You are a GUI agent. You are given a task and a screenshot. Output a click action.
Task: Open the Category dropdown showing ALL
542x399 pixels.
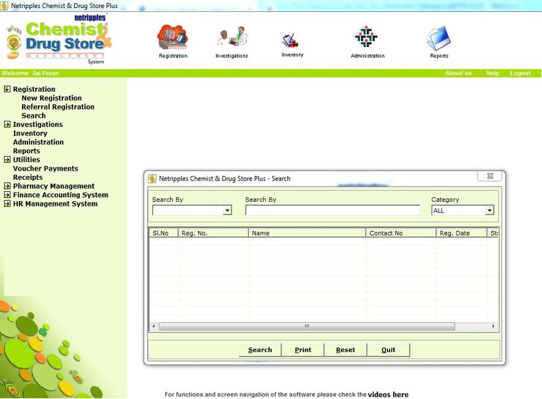point(489,210)
